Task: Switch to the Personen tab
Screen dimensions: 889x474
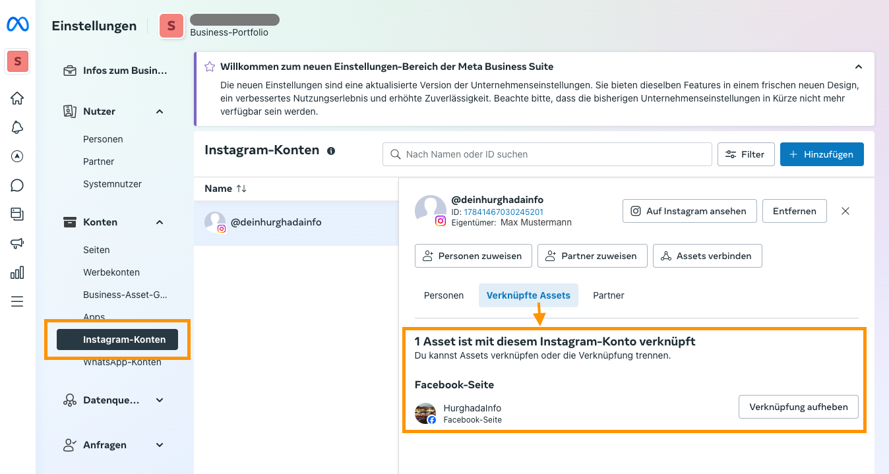Action: (444, 295)
